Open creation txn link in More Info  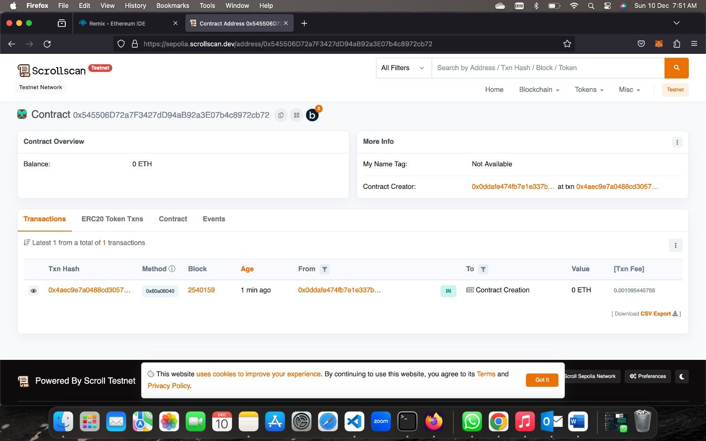click(617, 187)
